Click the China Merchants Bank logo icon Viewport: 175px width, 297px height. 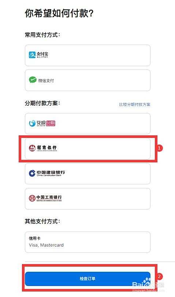pyautogui.click(x=32, y=148)
